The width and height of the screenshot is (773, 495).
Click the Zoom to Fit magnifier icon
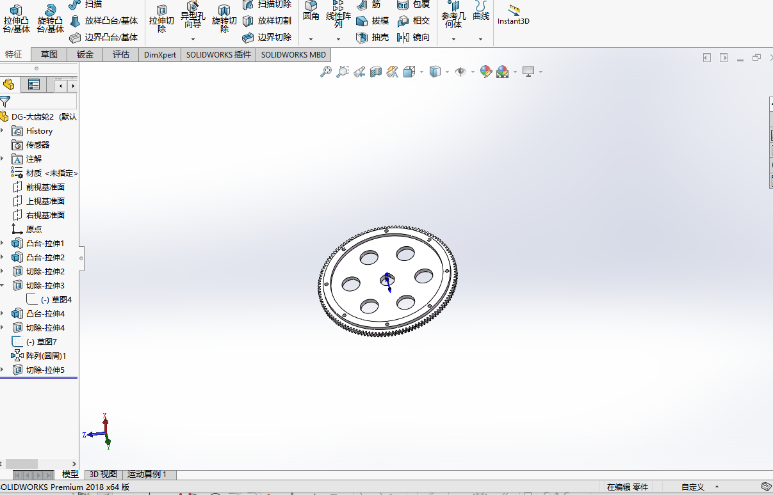pyautogui.click(x=326, y=72)
